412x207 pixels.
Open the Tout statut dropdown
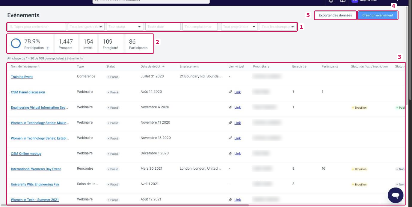click(x=125, y=27)
